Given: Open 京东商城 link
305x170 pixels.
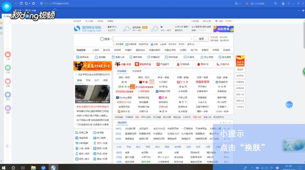Looking at the screenshot, I should [x=124, y=91].
